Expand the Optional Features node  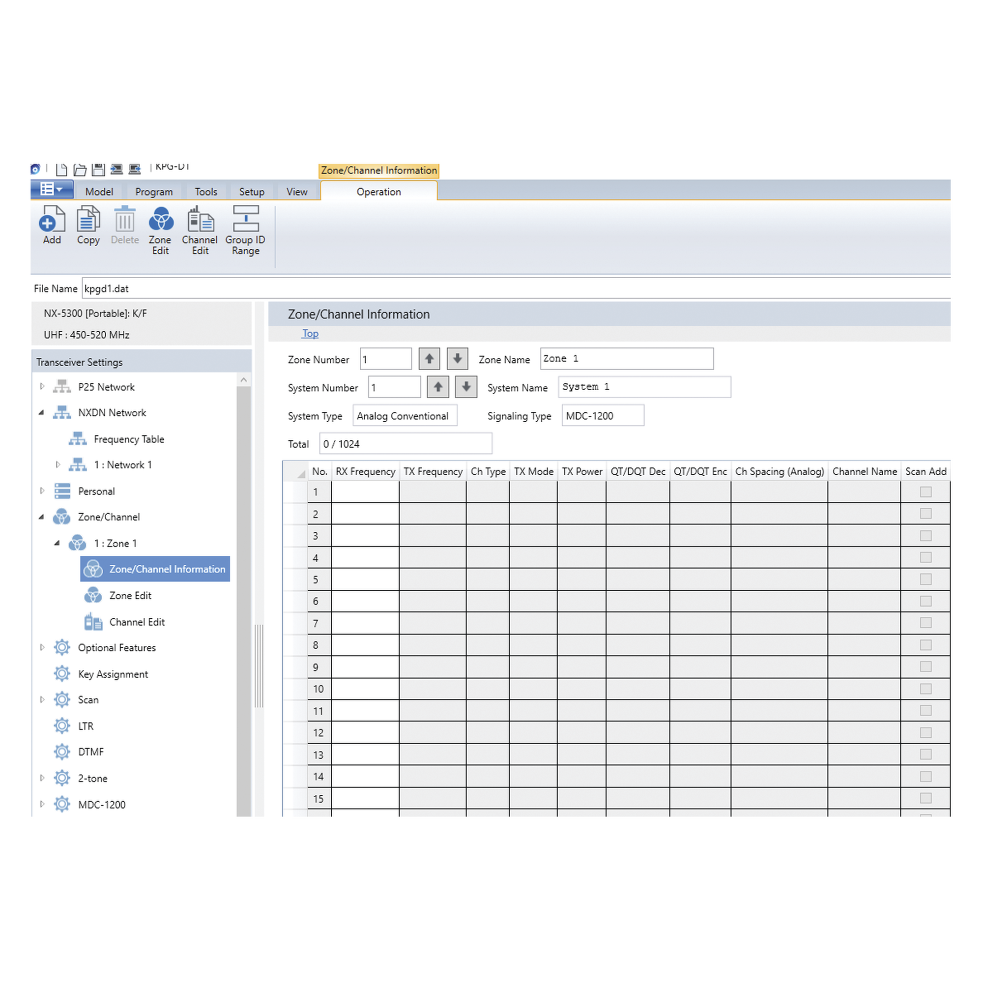tap(42, 648)
